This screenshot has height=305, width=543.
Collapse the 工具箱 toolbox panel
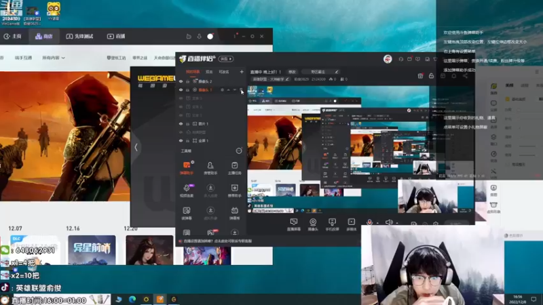(x=239, y=150)
